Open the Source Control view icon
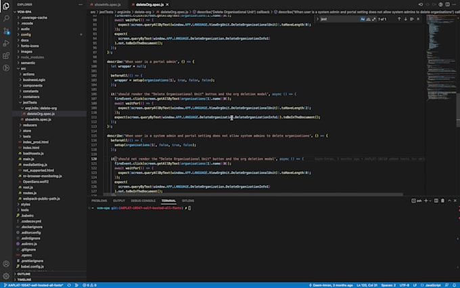Image resolution: width=460 pixels, height=288 pixels. (x=6, y=31)
